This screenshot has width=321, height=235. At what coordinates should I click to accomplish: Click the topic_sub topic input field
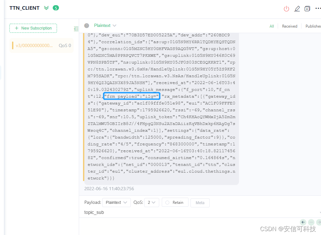click(201, 212)
